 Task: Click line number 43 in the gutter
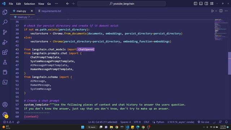(17, 49)
